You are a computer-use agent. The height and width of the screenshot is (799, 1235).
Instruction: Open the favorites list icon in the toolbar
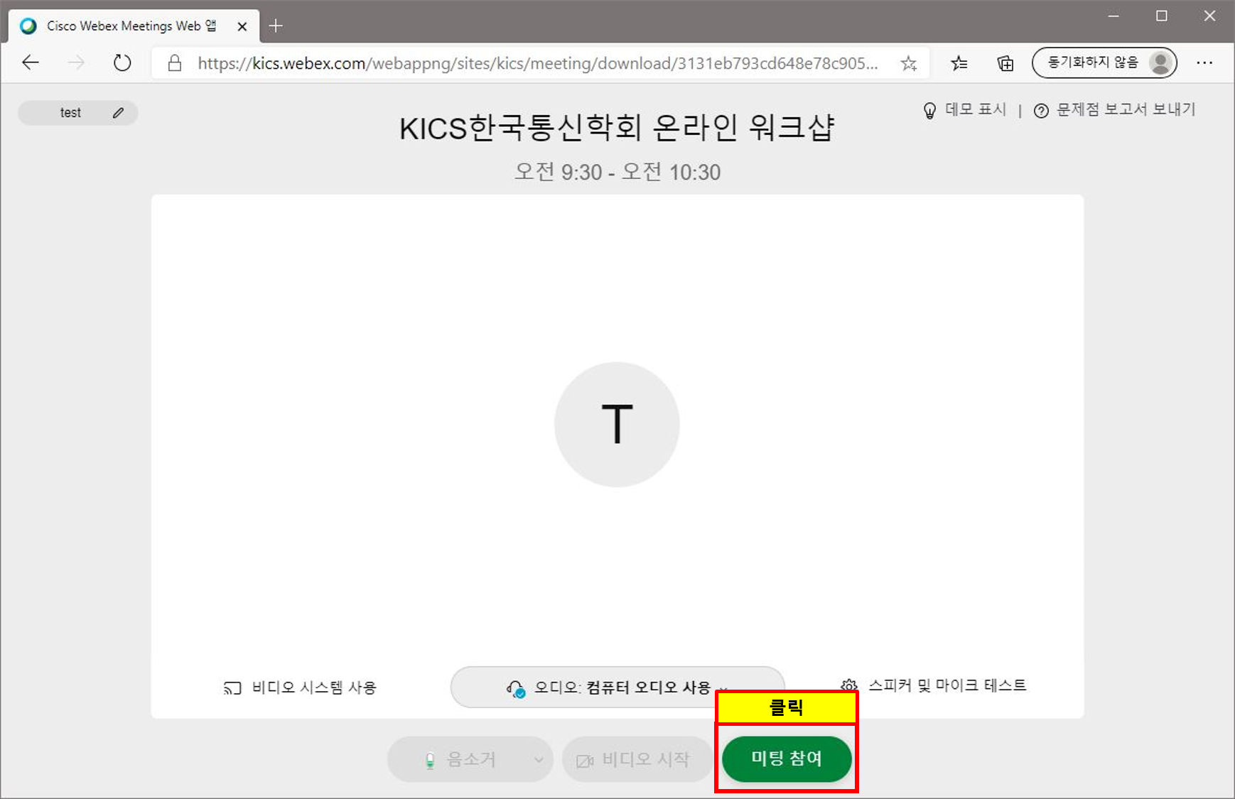coord(959,63)
